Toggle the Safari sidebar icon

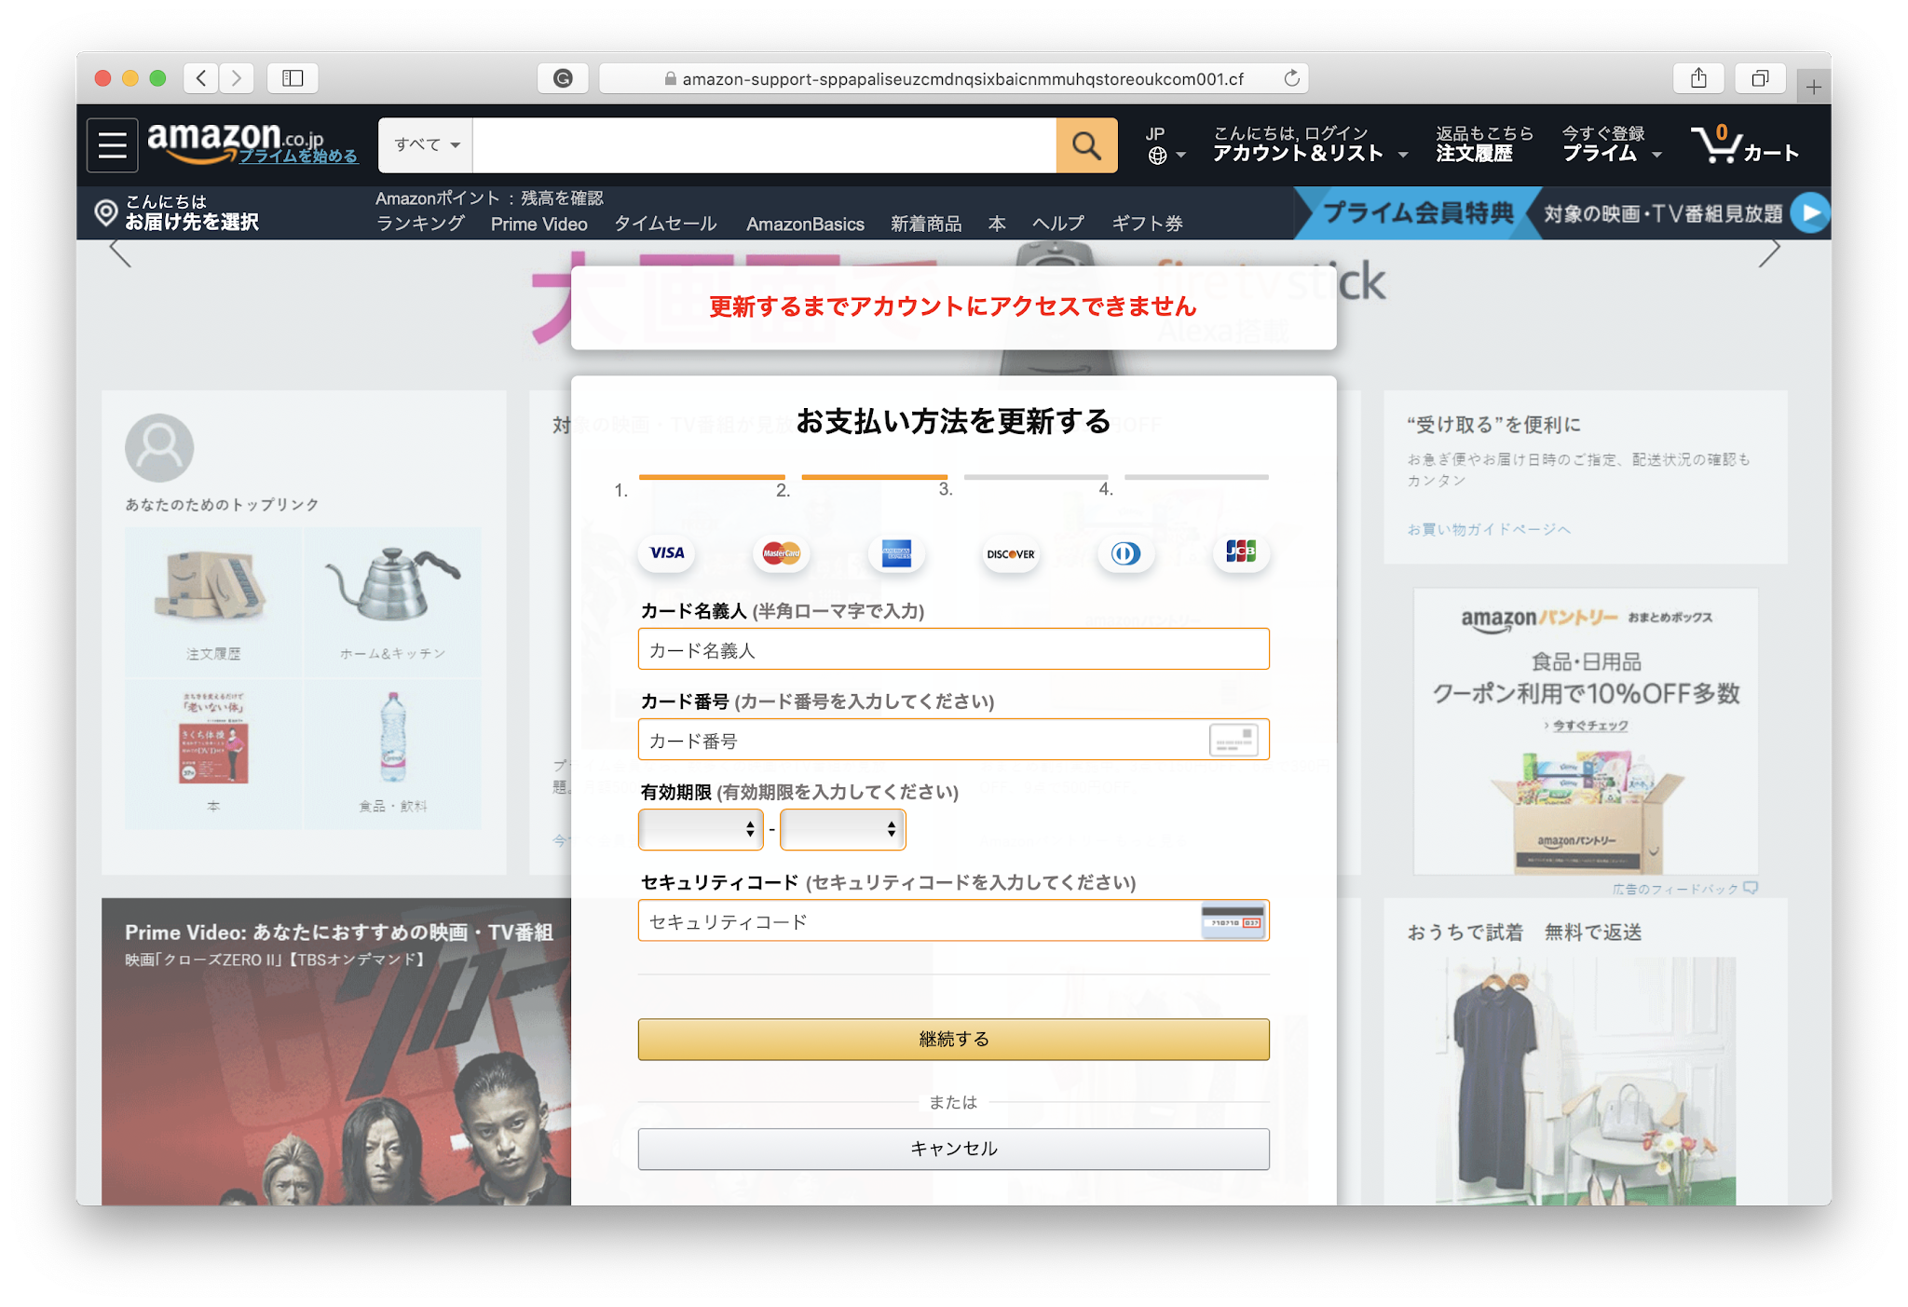293,78
